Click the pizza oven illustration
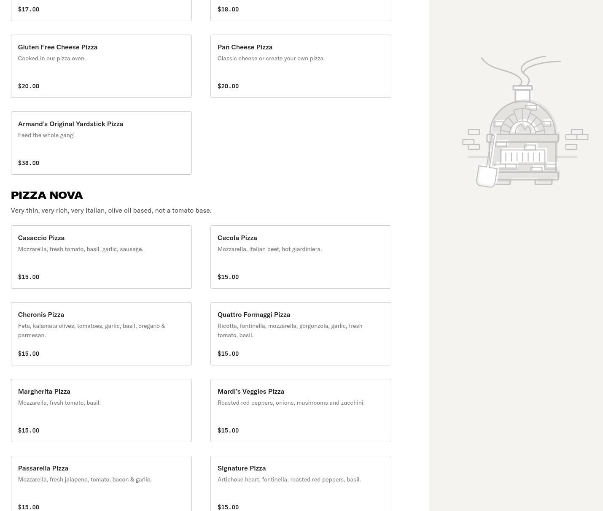 tap(525, 122)
